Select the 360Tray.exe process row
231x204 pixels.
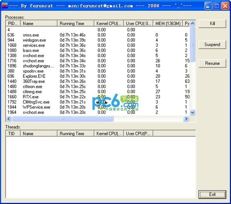(x=33, y=82)
